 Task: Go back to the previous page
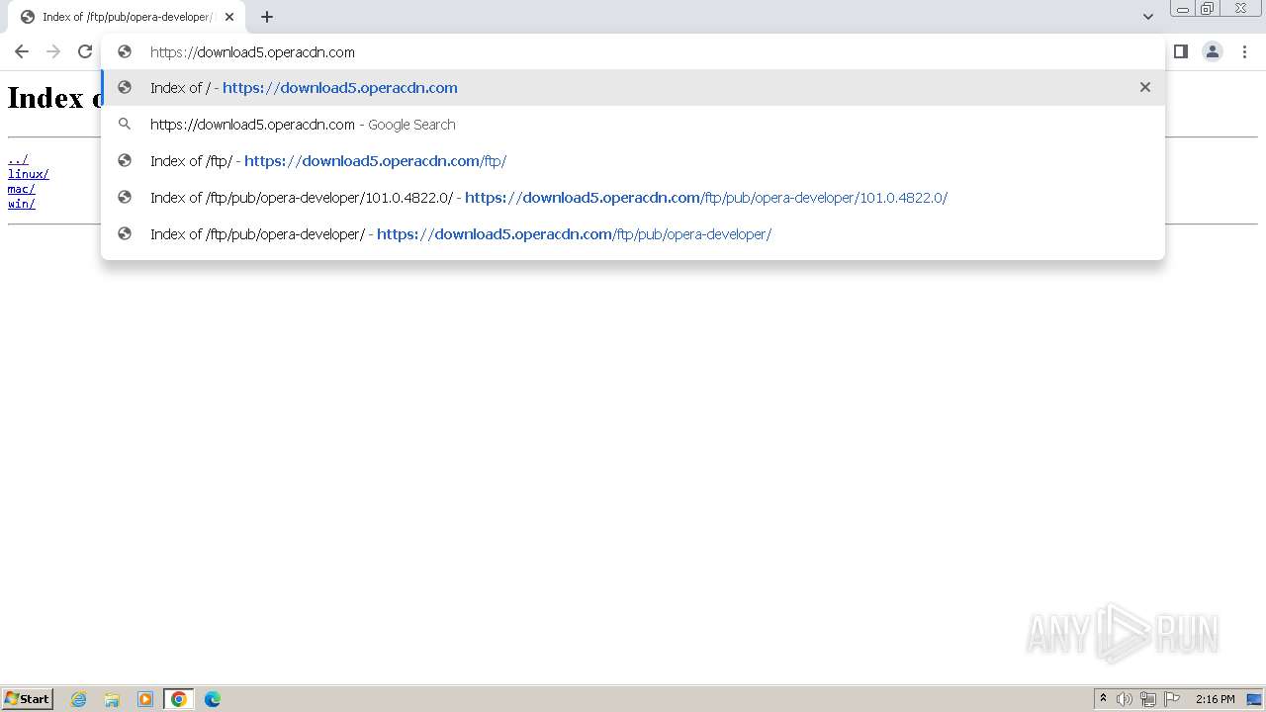tap(22, 51)
